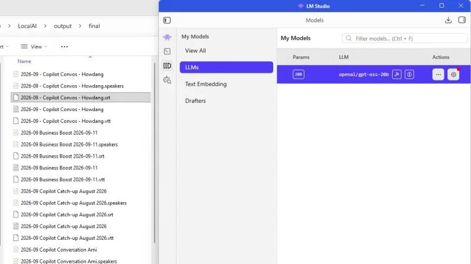Screen dimensions: 471x264
Task: Toggle the LM Studio left sidebar panel icon
Action: point(167,20)
